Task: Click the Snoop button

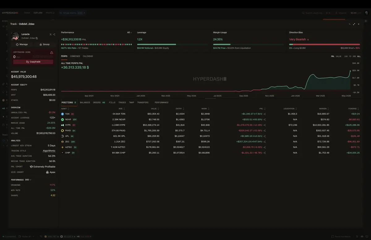Action: coord(44,44)
